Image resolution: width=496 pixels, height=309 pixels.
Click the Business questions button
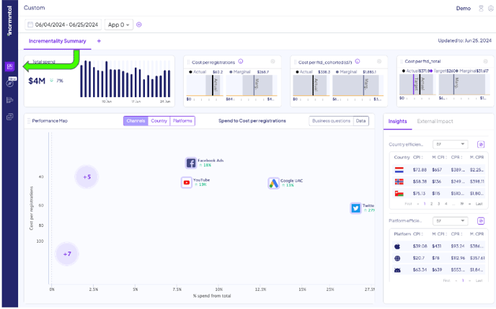click(x=330, y=121)
